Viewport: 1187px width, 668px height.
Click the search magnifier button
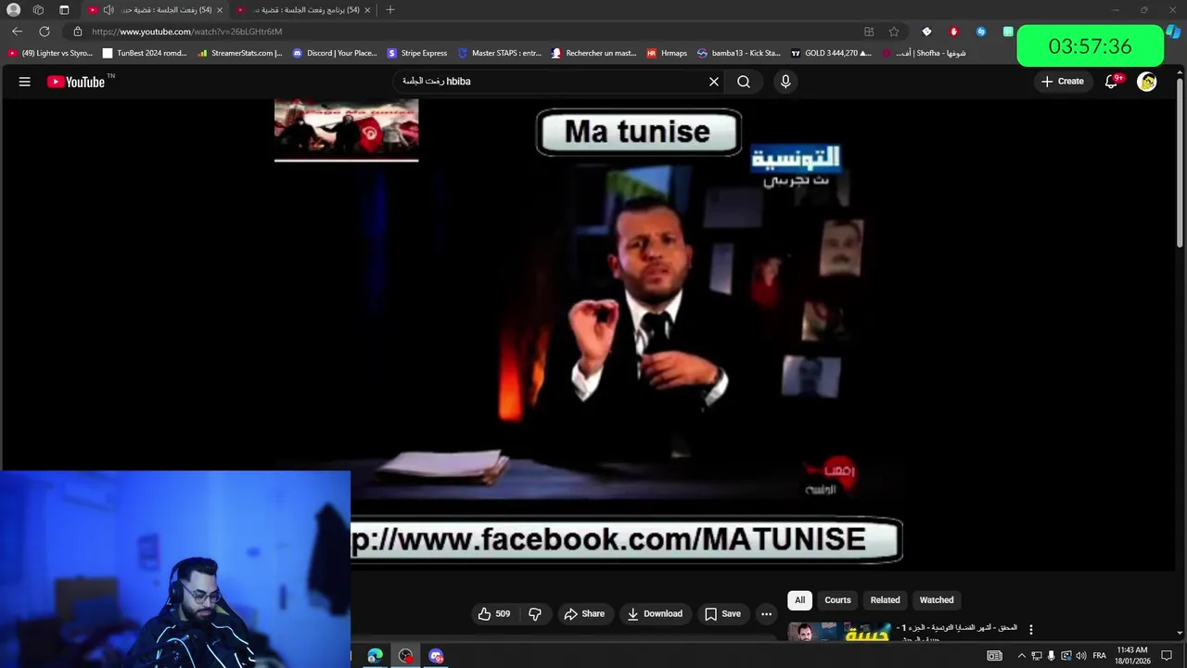[744, 82]
